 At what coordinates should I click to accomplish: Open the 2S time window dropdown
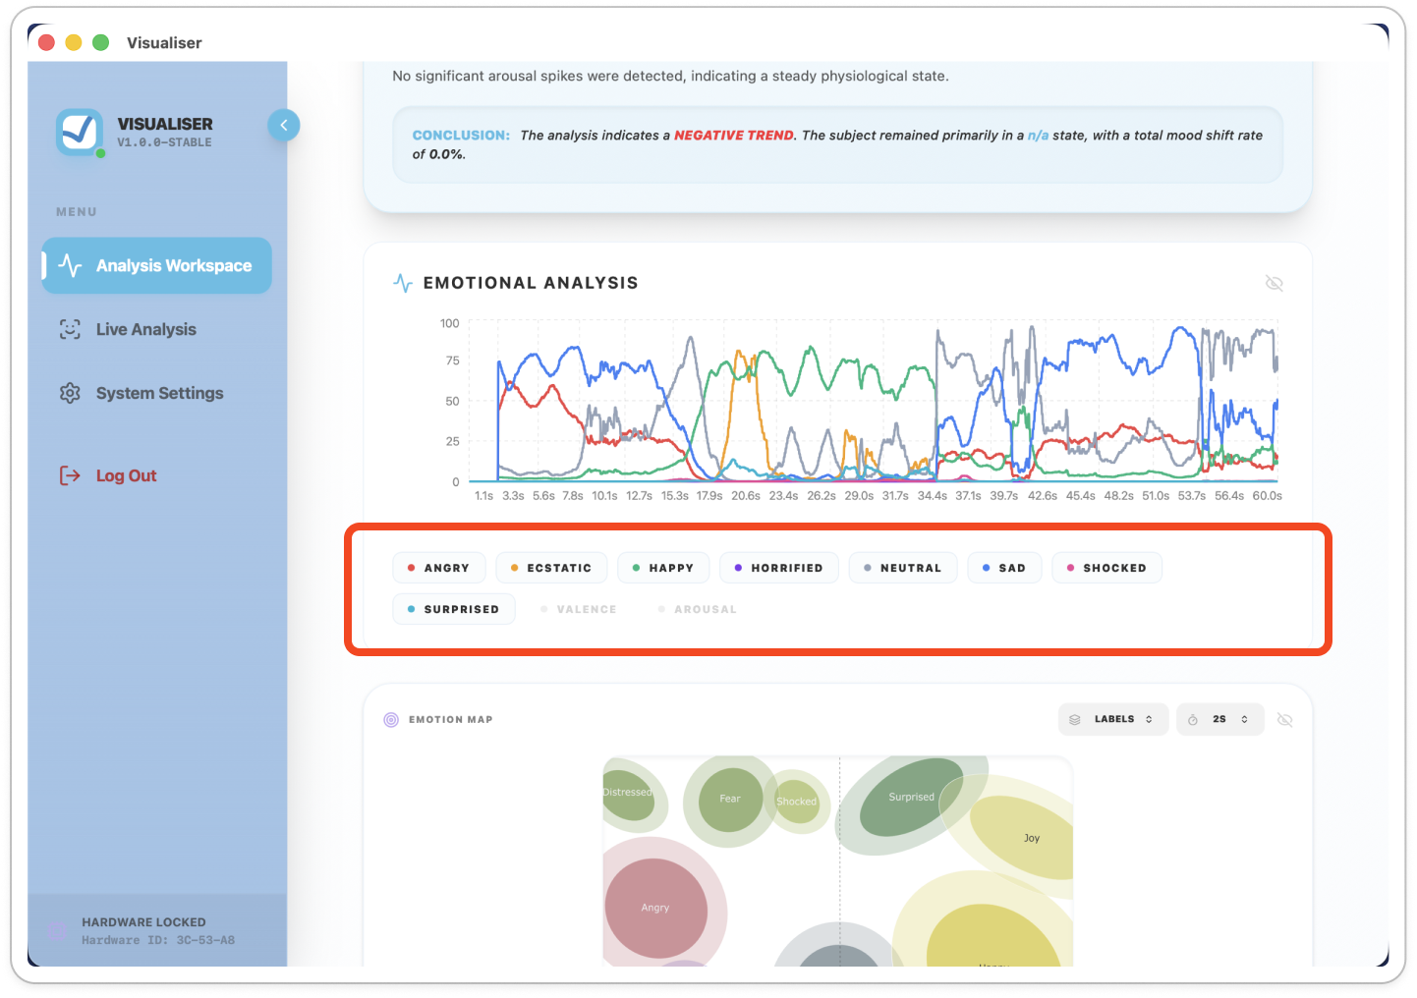pyautogui.click(x=1219, y=719)
